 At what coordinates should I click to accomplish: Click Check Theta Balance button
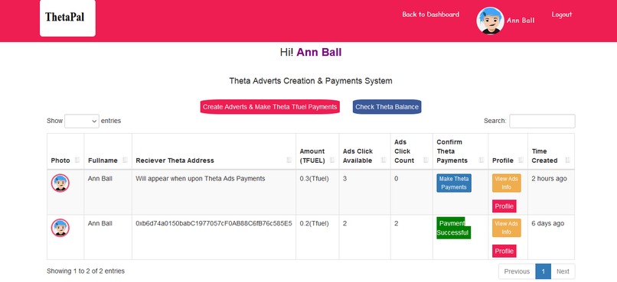(387, 107)
